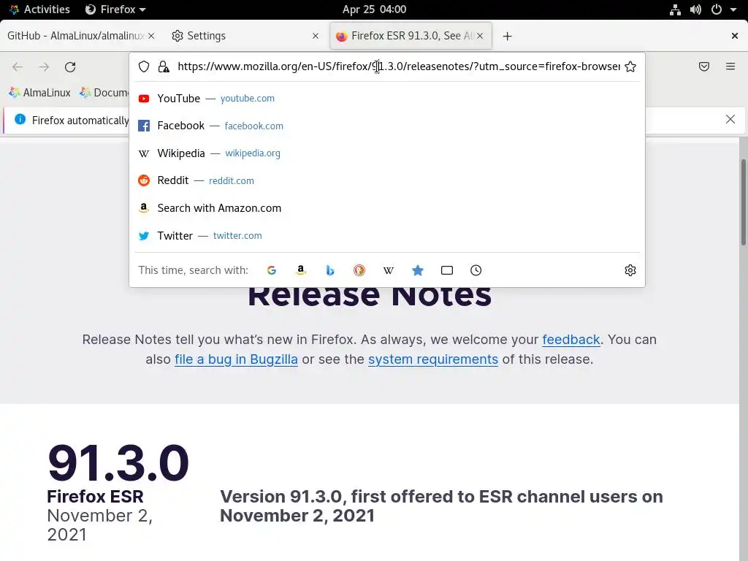Open a new tab with the plus button
This screenshot has height=561, width=748.
click(x=507, y=37)
